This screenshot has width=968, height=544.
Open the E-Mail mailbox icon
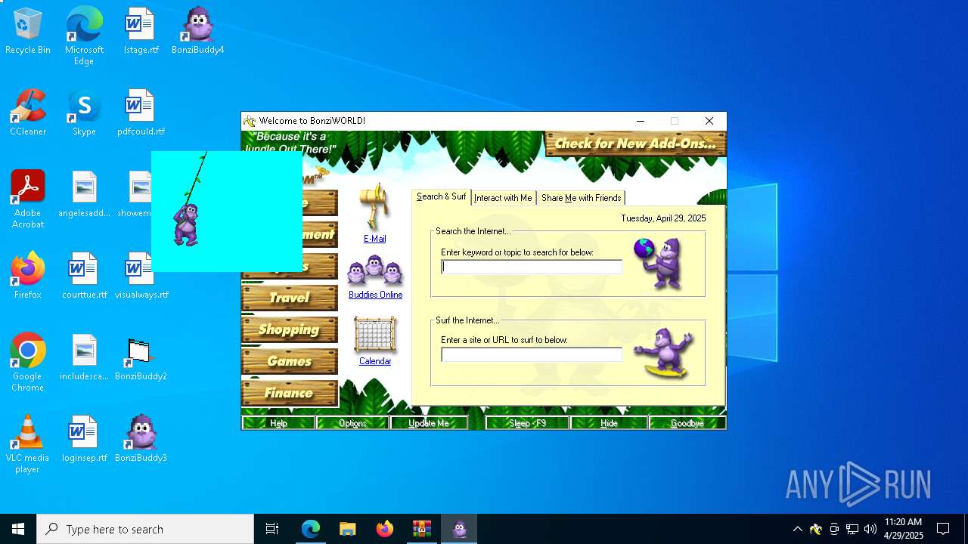tap(374, 208)
